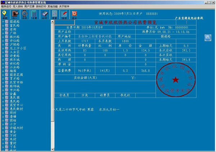Click the book icon beside 惠民园
This screenshot has width=216, height=152.
pos(7,97)
